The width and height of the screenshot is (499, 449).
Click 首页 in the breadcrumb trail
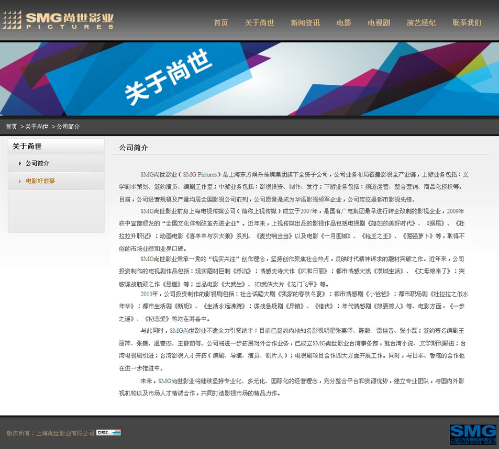12,127
